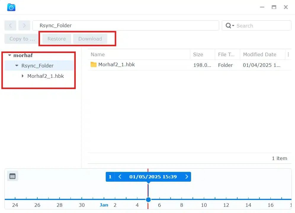Click the Restore button

coord(57,39)
